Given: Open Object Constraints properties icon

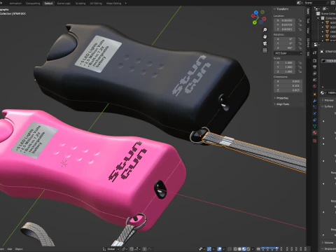Looking at the screenshot, I should [x=315, y=120].
